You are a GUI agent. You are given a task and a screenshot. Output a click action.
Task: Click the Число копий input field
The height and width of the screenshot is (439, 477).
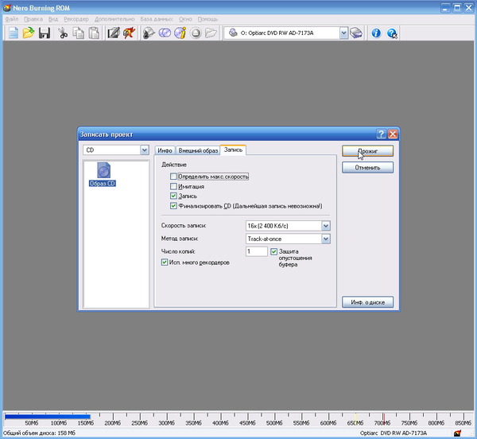pos(257,251)
